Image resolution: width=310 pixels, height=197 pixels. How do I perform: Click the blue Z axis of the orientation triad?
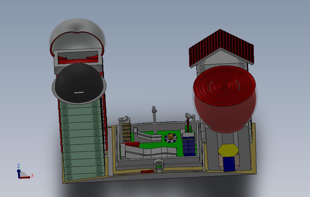click(x=19, y=173)
